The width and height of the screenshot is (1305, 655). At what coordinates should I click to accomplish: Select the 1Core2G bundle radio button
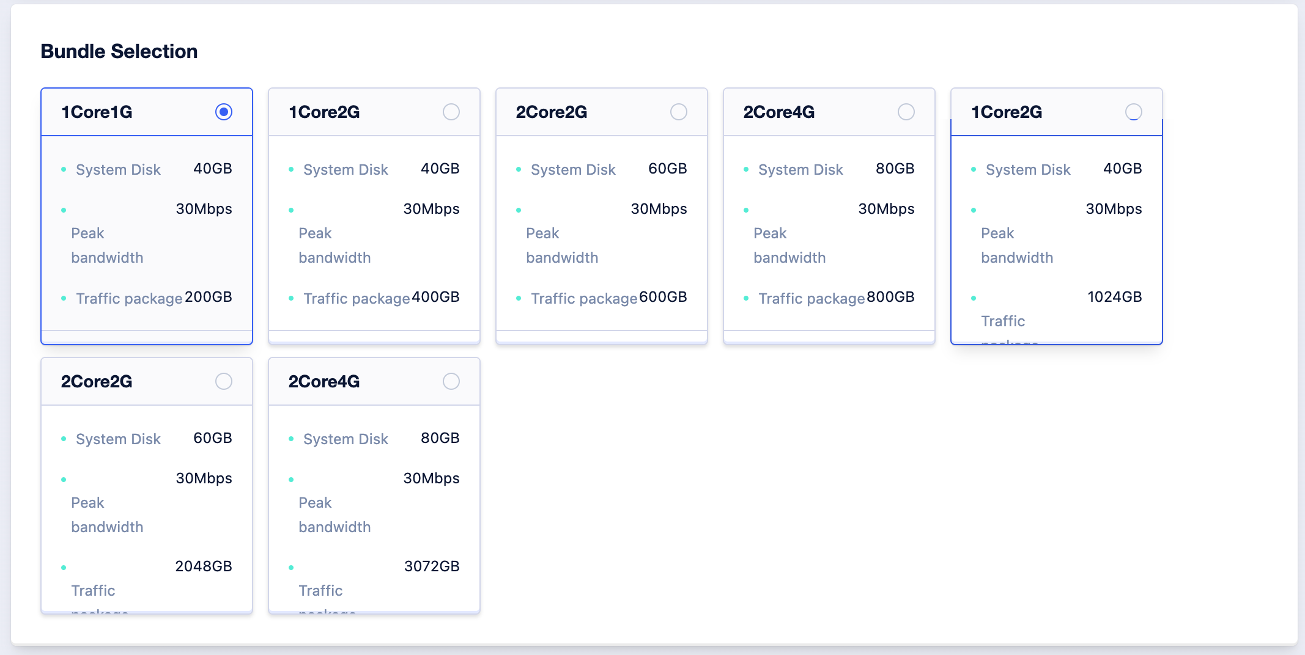(451, 112)
